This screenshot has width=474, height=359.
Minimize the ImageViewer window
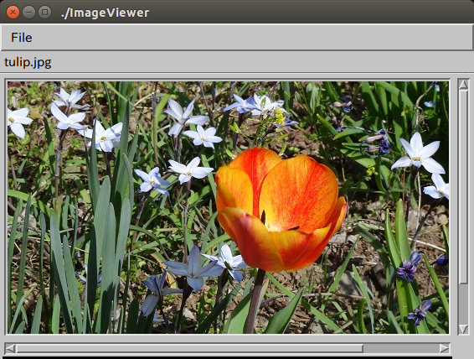(28, 13)
